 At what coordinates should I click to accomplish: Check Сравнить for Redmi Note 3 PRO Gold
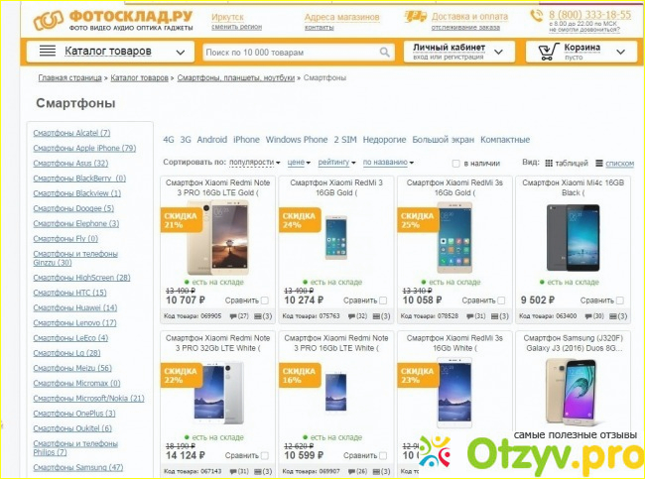click(x=265, y=300)
